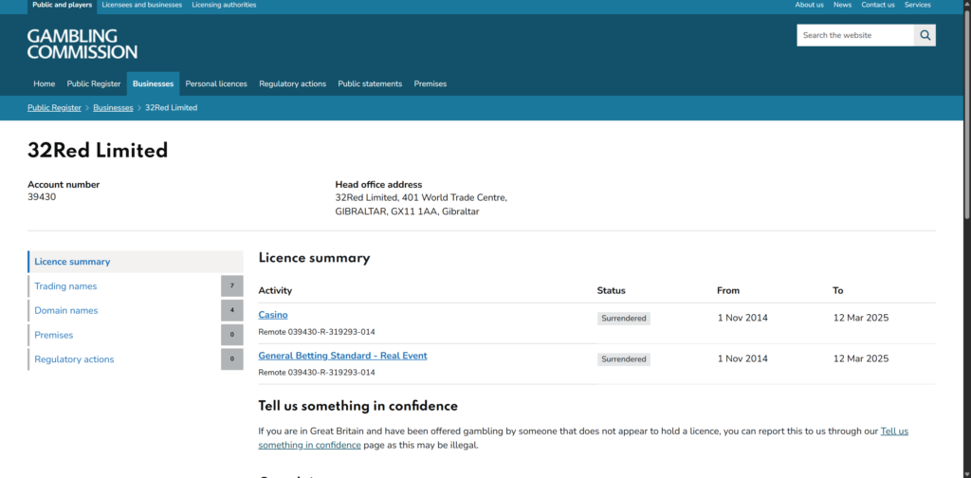Image resolution: width=971 pixels, height=478 pixels.
Task: Click the Trading names count badge 7
Action: (231, 286)
